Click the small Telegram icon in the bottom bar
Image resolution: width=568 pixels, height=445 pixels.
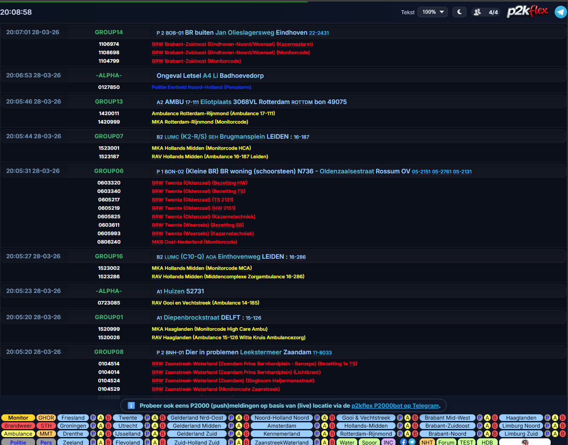point(412,442)
